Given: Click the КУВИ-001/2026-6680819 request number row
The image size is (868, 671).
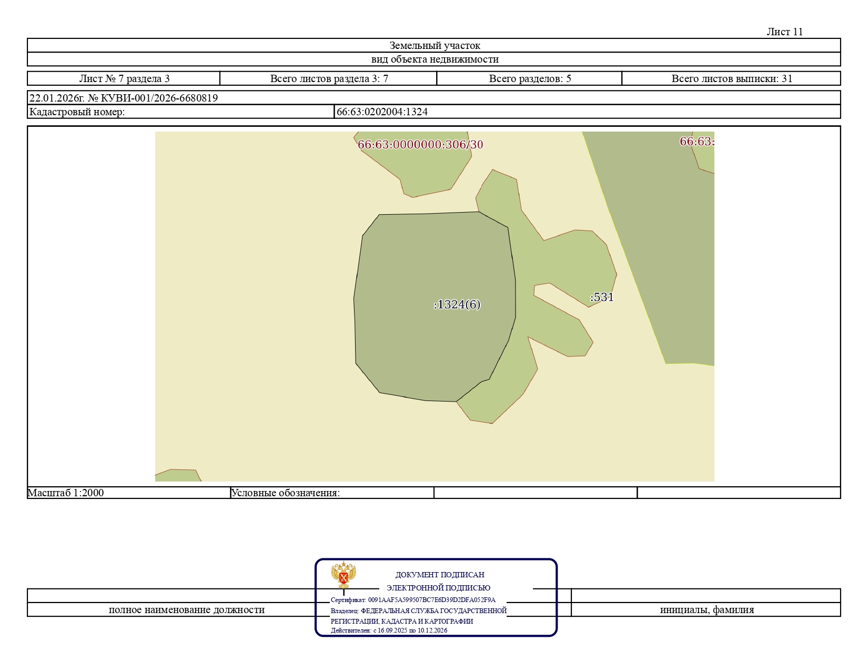Looking at the screenshot, I should pyautogui.click(x=434, y=98).
